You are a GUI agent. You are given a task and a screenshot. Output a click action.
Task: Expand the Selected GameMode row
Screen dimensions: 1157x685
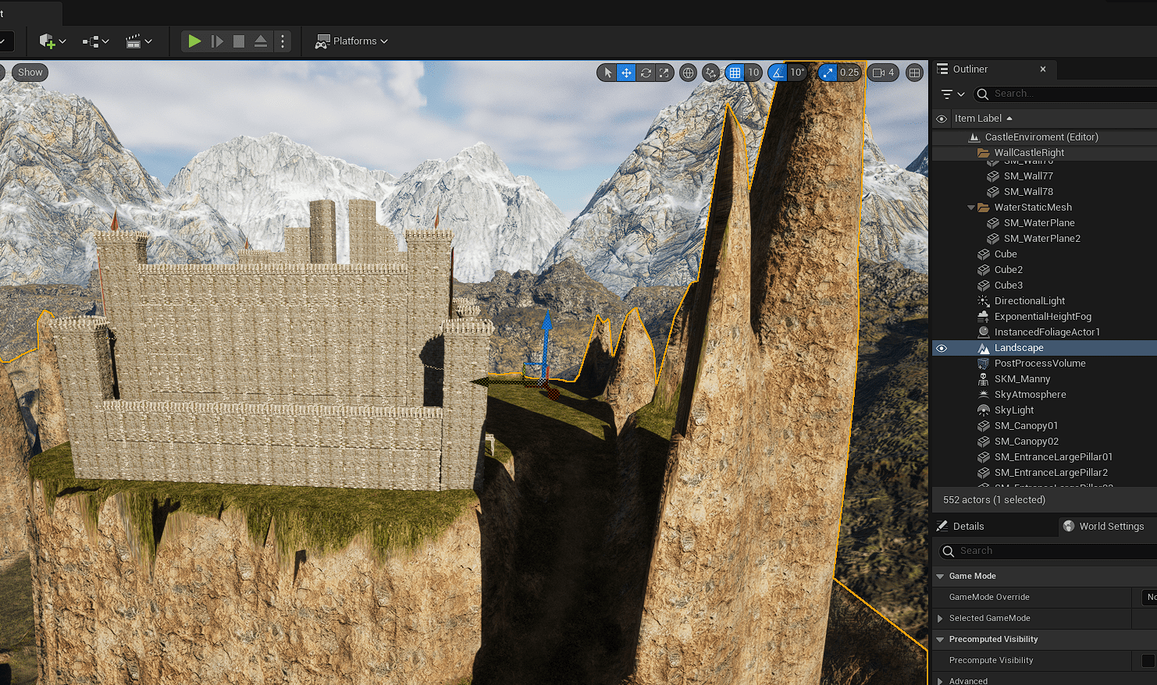940,619
